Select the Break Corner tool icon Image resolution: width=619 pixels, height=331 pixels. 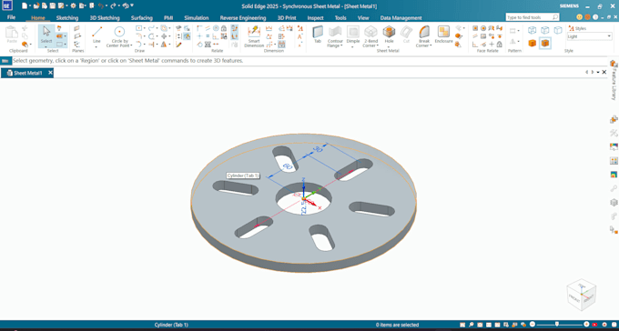coord(424,33)
